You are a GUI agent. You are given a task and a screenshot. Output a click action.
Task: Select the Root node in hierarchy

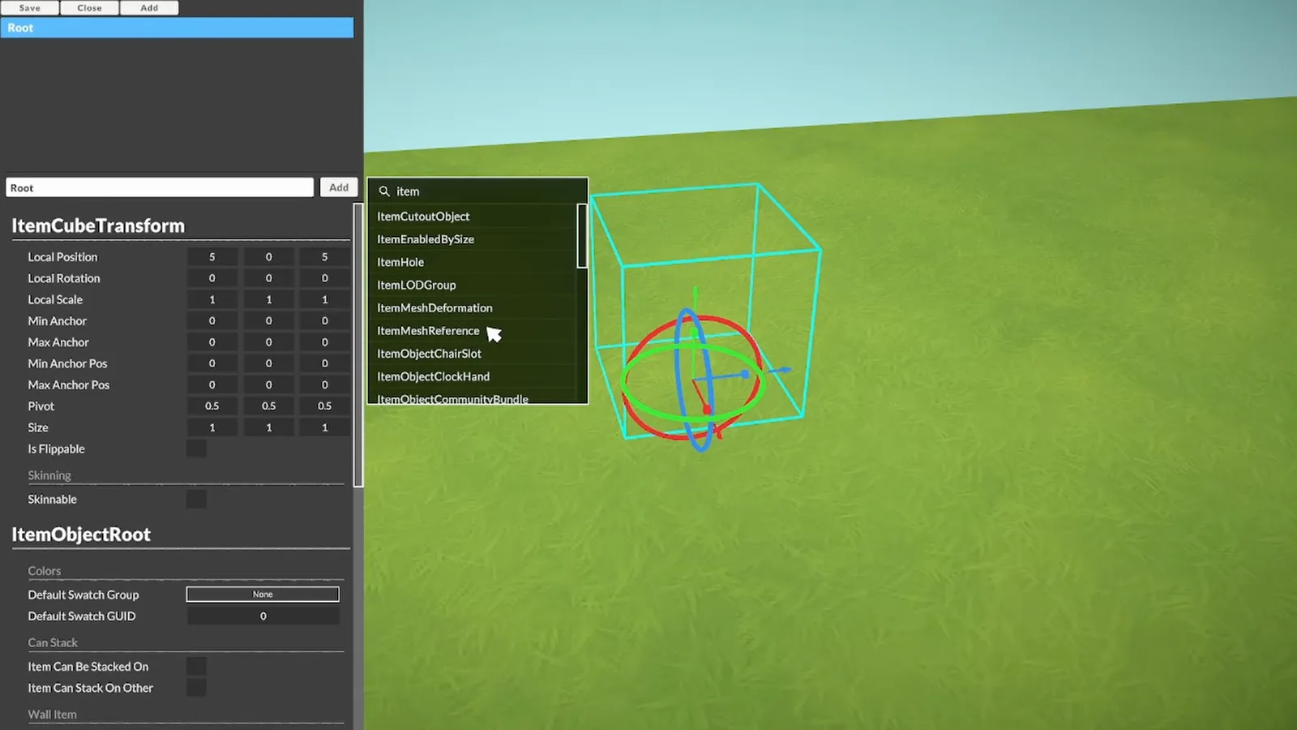177,28
